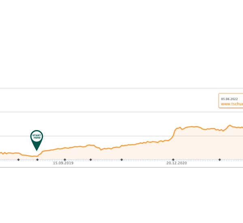Image resolution: width=243 pixels, height=223 pixels.
Task: Select the highest peak of the orange line
Action: click(x=230, y=125)
